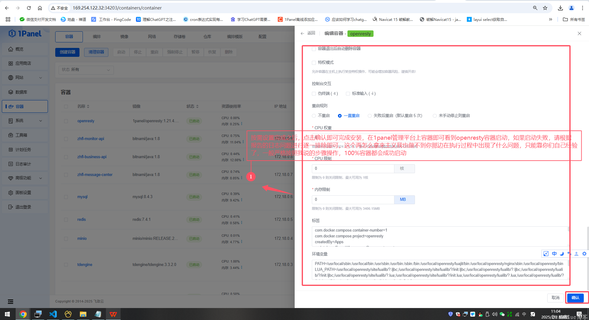The width and height of the screenshot is (589, 320).
Task: Open the MB memory unit dropdown
Action: click(x=404, y=200)
